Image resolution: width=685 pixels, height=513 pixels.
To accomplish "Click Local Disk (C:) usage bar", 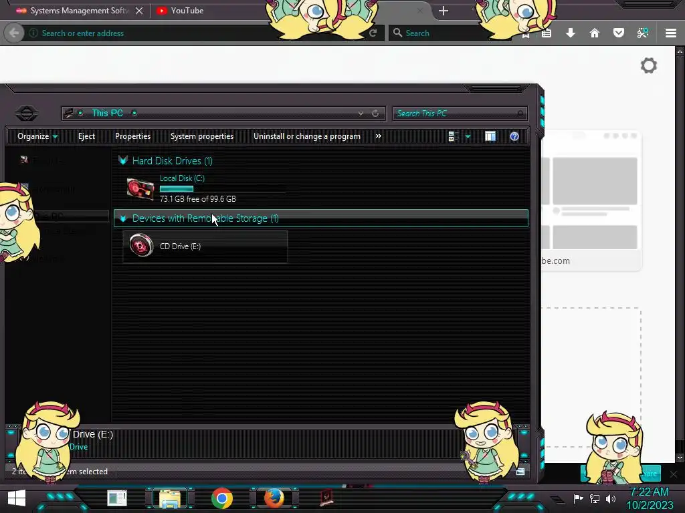I will coord(222,189).
